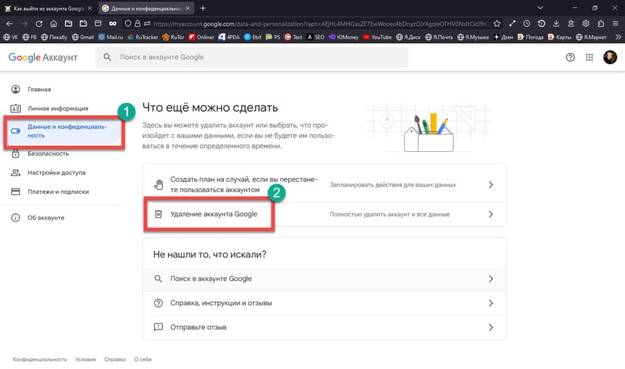Screen dimensions: 625x369
Task: Expand the list-all-tabs dropdown arrow
Action: pyautogui.click(x=540, y=8)
